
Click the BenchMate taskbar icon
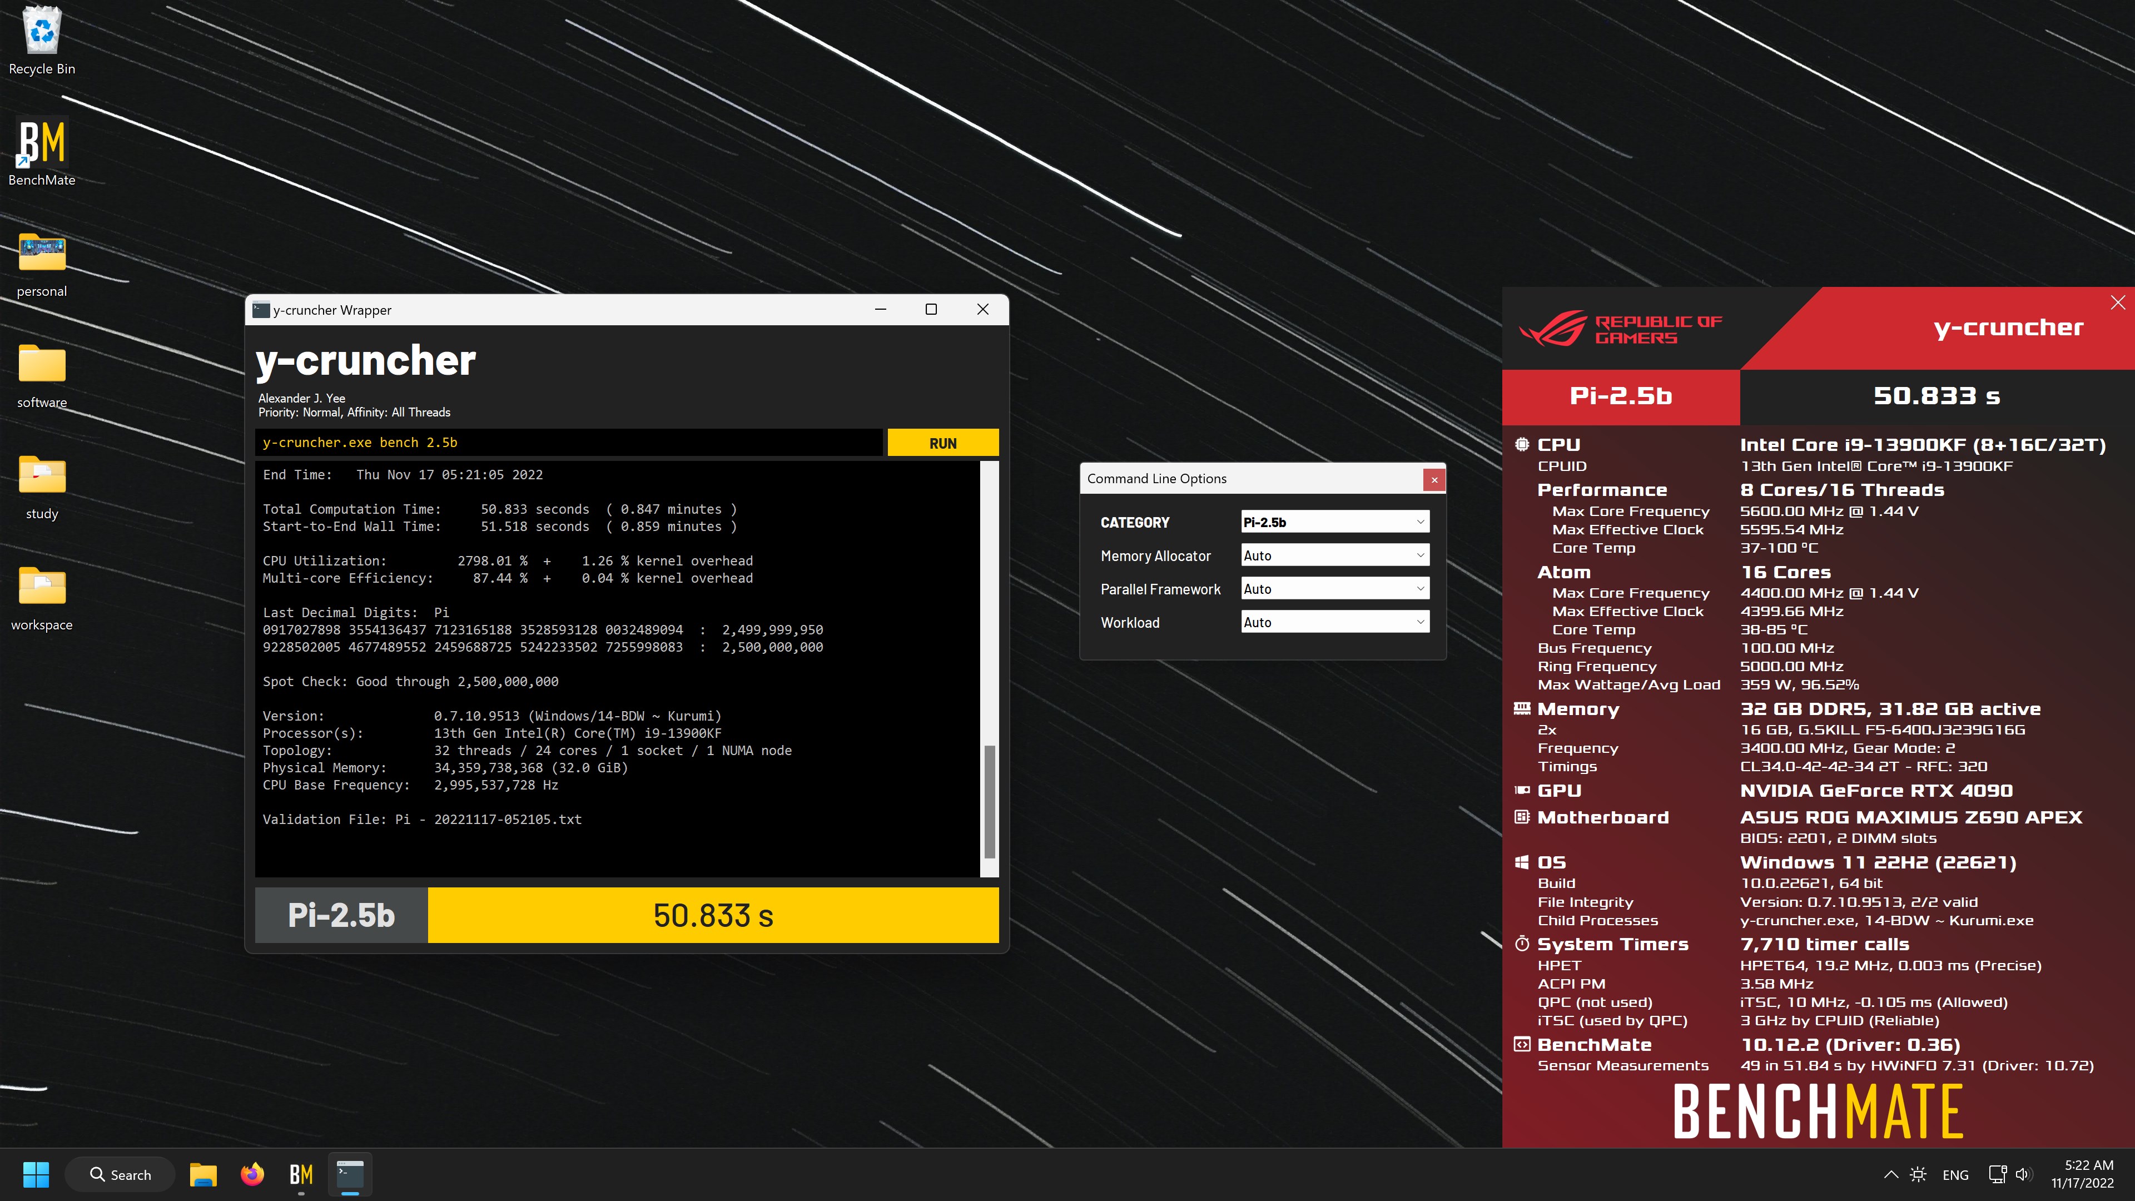pos(301,1174)
